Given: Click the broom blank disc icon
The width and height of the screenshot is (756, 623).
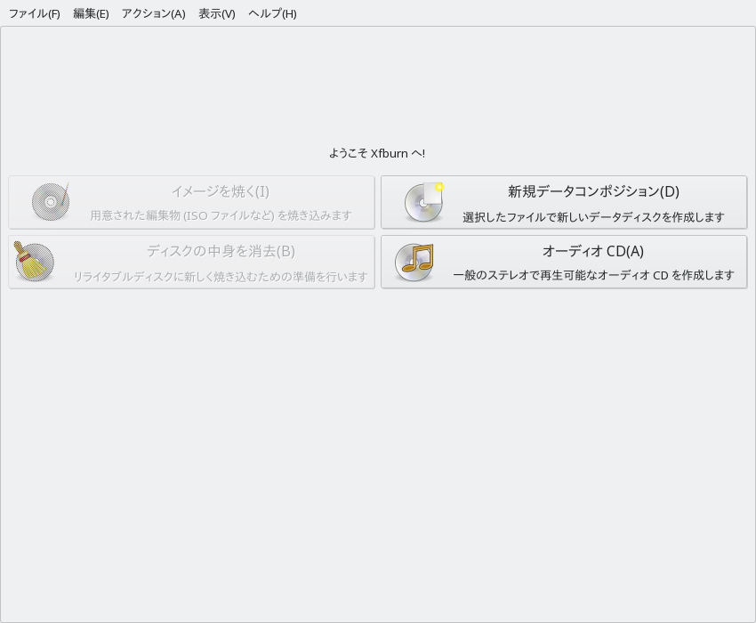Looking at the screenshot, I should [x=34, y=262].
